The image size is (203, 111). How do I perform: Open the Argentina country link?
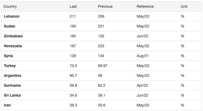coord(12,76)
